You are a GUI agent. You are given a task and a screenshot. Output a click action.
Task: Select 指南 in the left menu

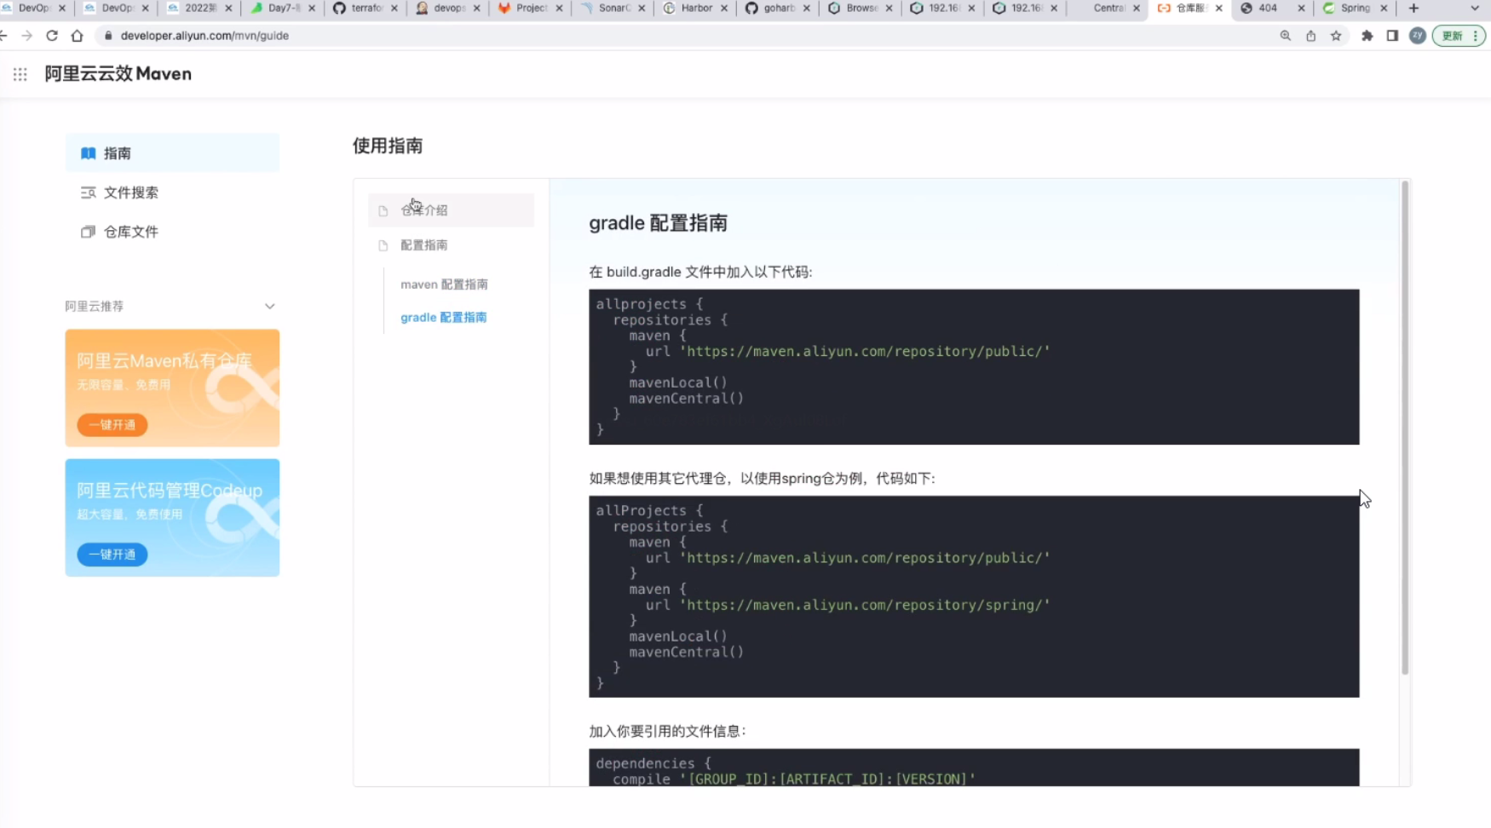coord(172,153)
